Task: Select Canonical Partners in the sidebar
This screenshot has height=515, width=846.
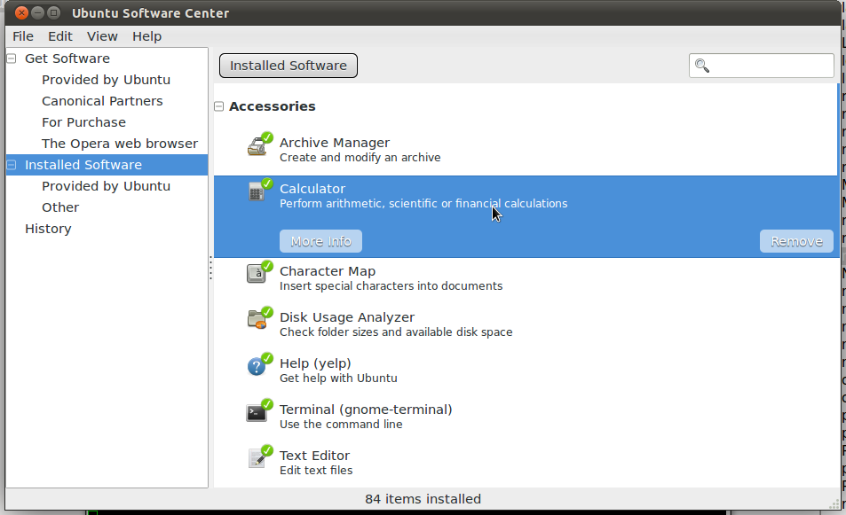Action: tap(102, 101)
